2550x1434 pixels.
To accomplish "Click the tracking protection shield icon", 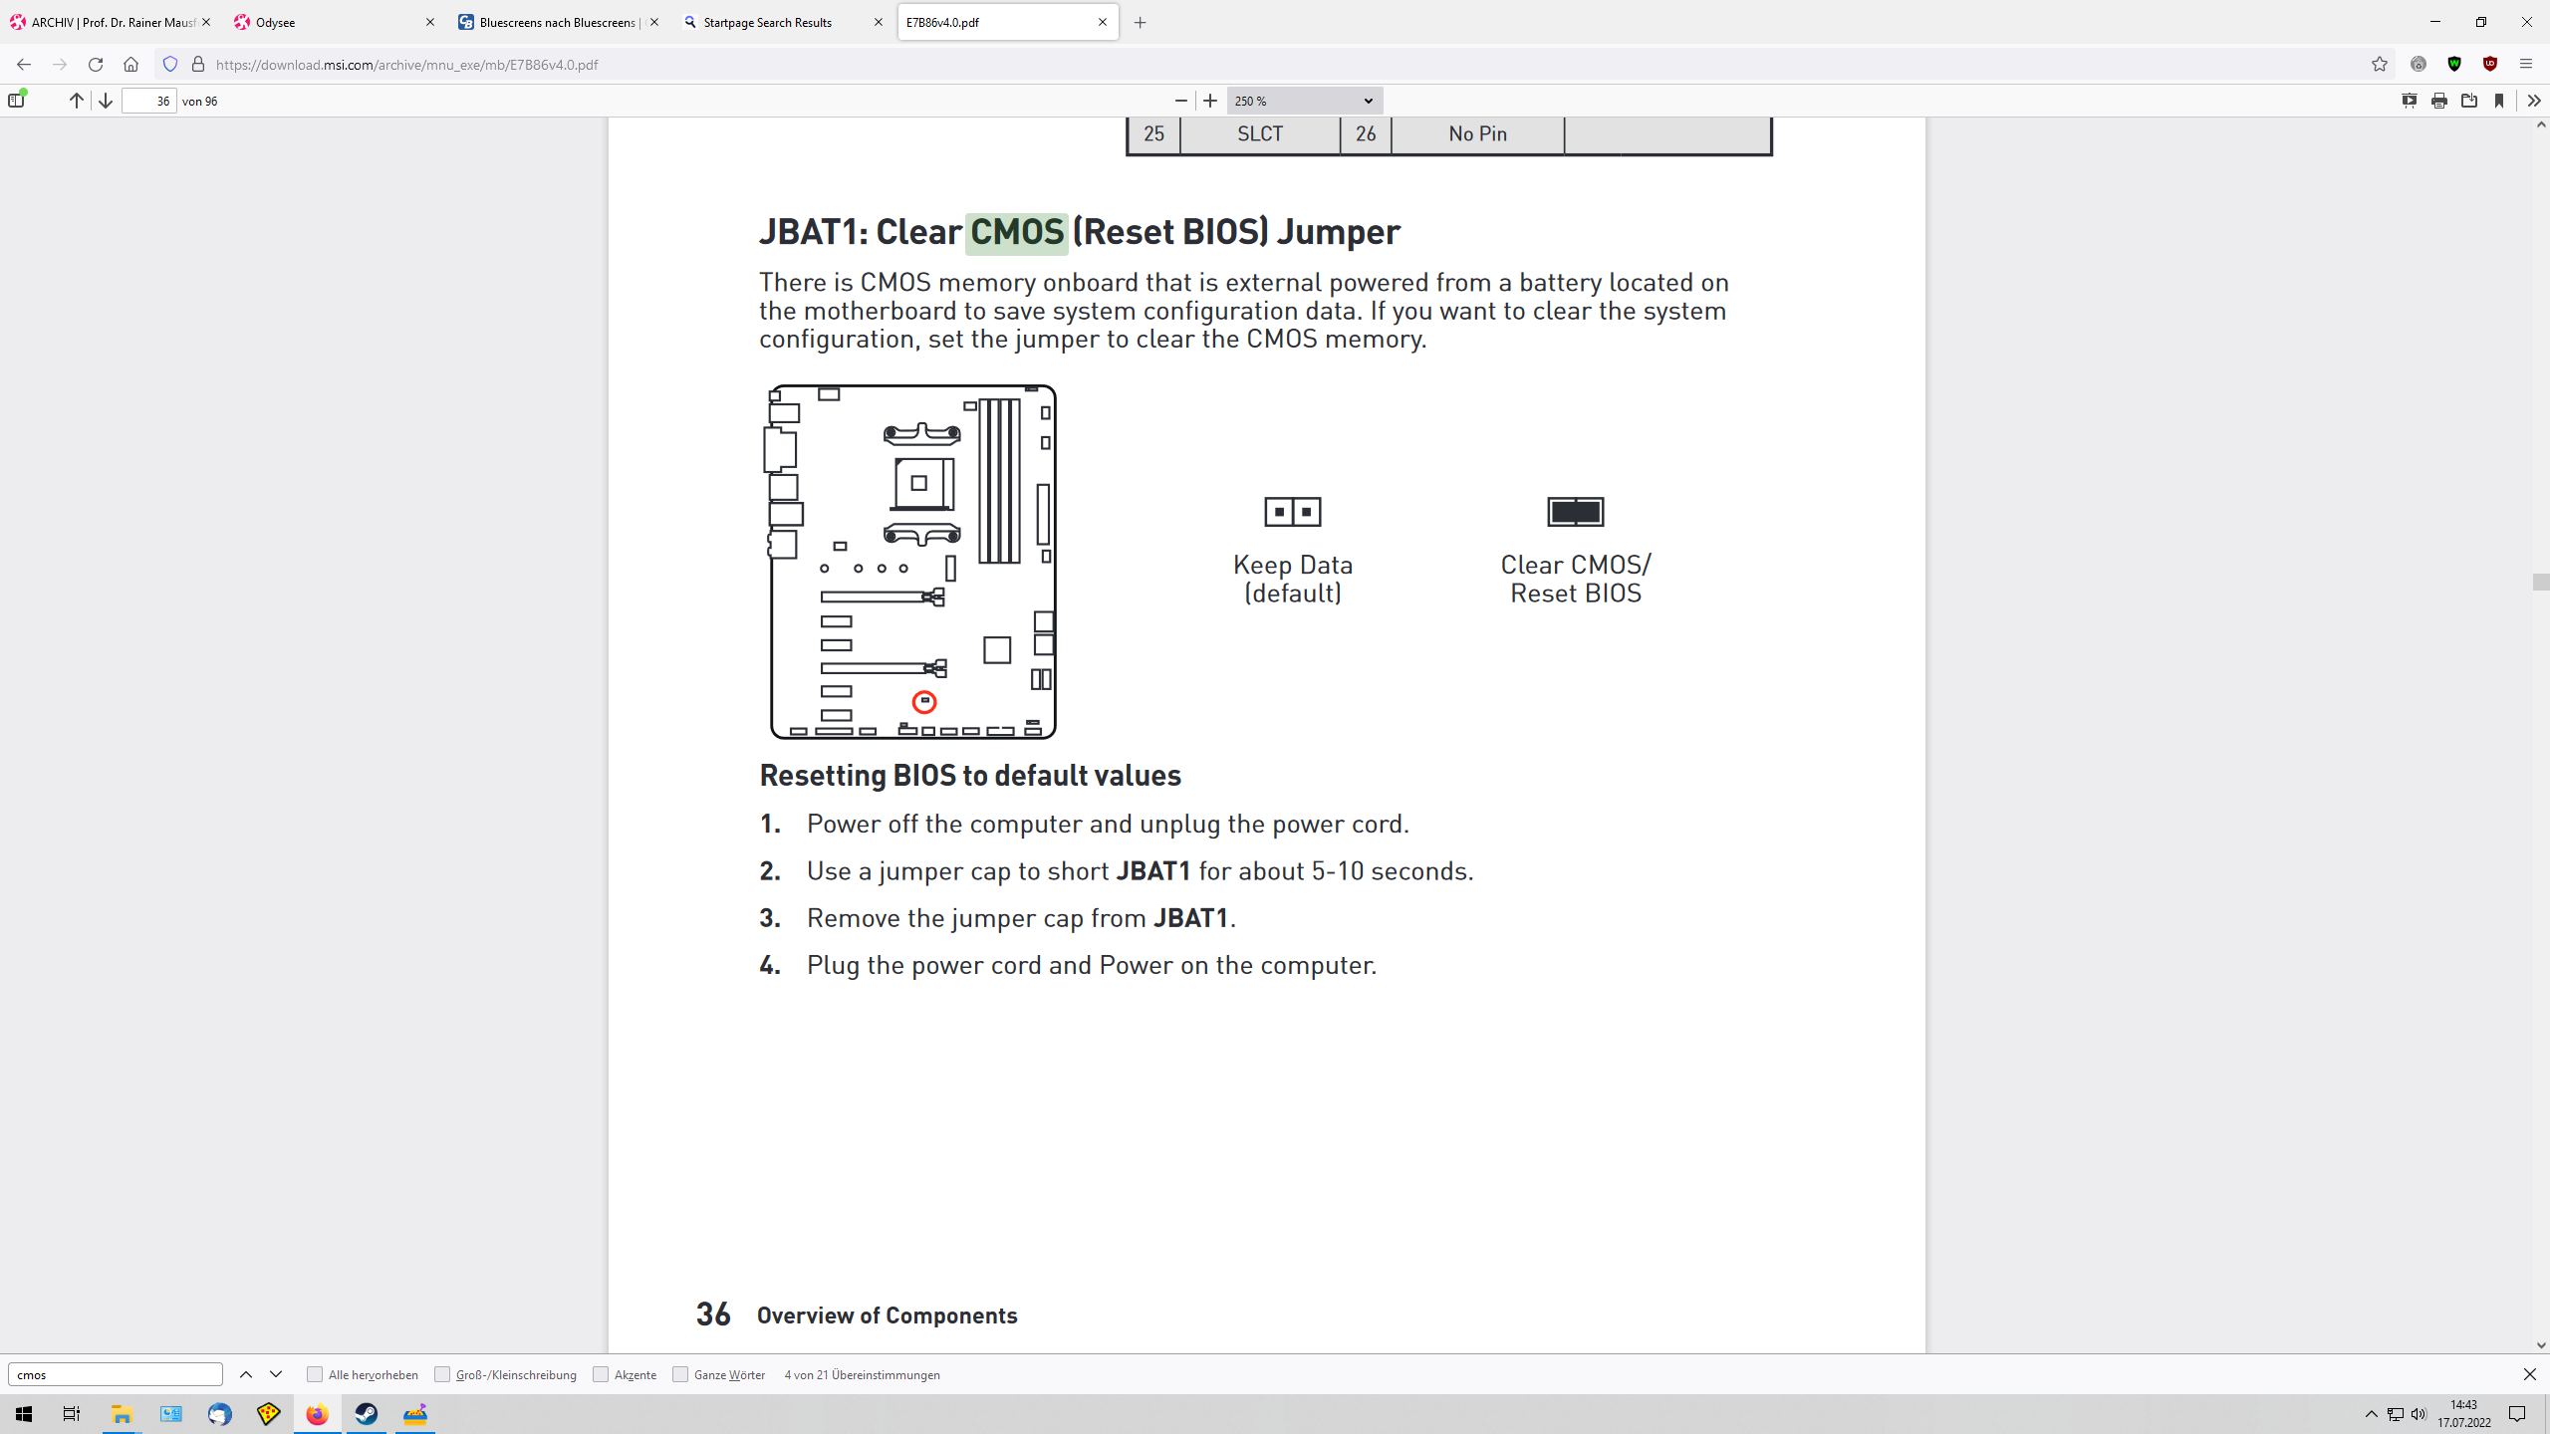I will (x=169, y=64).
